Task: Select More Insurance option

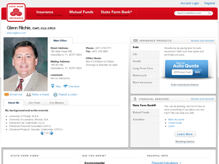Action: tap(145, 82)
